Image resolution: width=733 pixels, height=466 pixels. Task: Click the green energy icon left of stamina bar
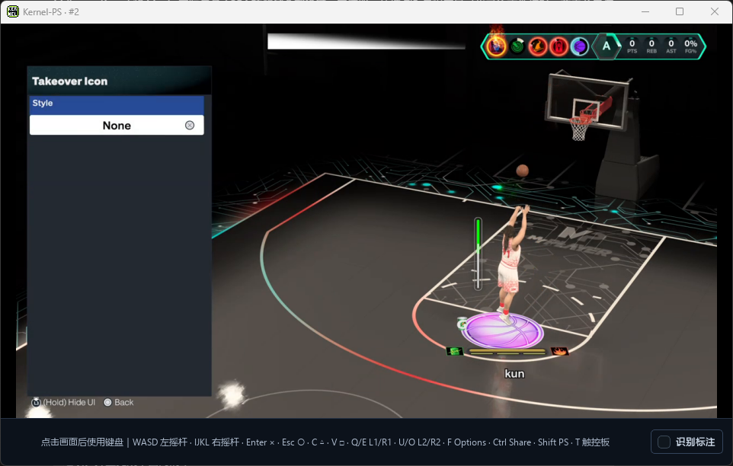click(455, 351)
